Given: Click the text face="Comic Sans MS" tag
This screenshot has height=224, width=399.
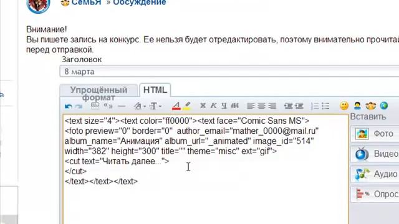Looking at the screenshot, I should (254, 121).
